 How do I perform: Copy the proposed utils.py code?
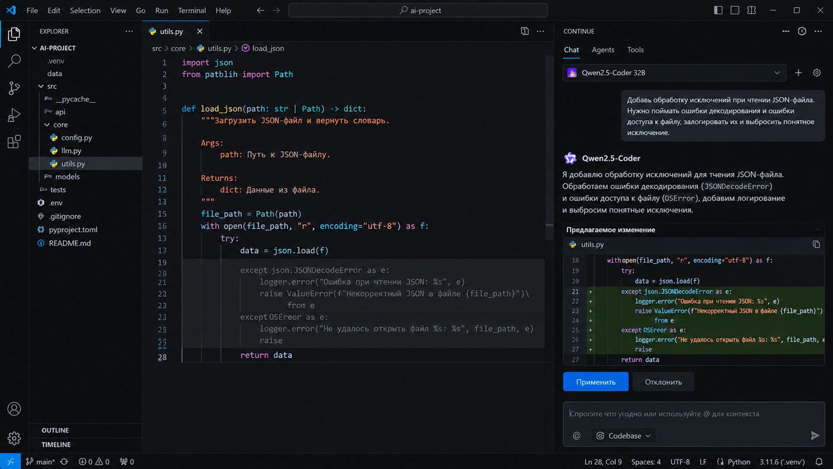point(816,244)
